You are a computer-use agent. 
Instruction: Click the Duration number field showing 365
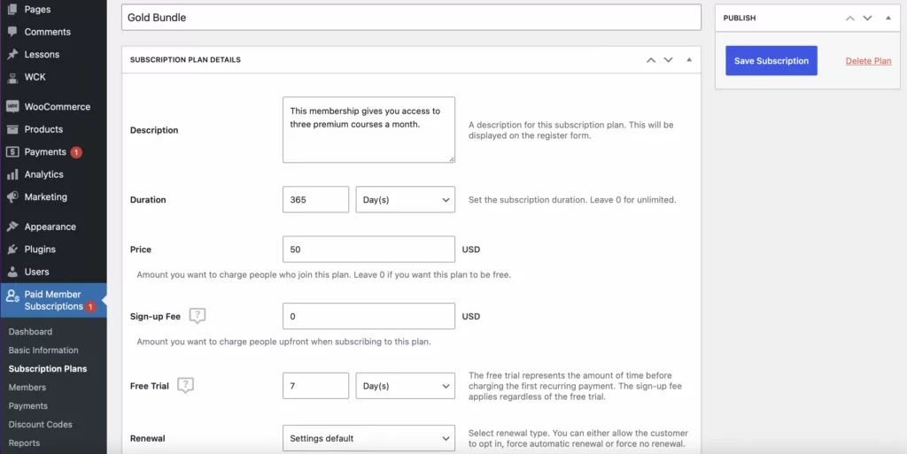(x=316, y=199)
